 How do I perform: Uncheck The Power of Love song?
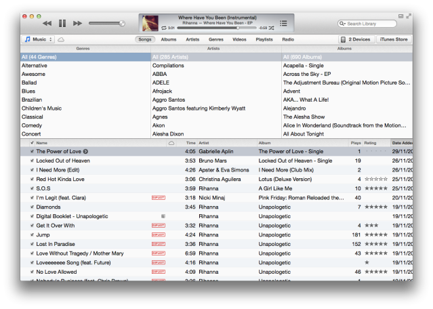(x=32, y=152)
